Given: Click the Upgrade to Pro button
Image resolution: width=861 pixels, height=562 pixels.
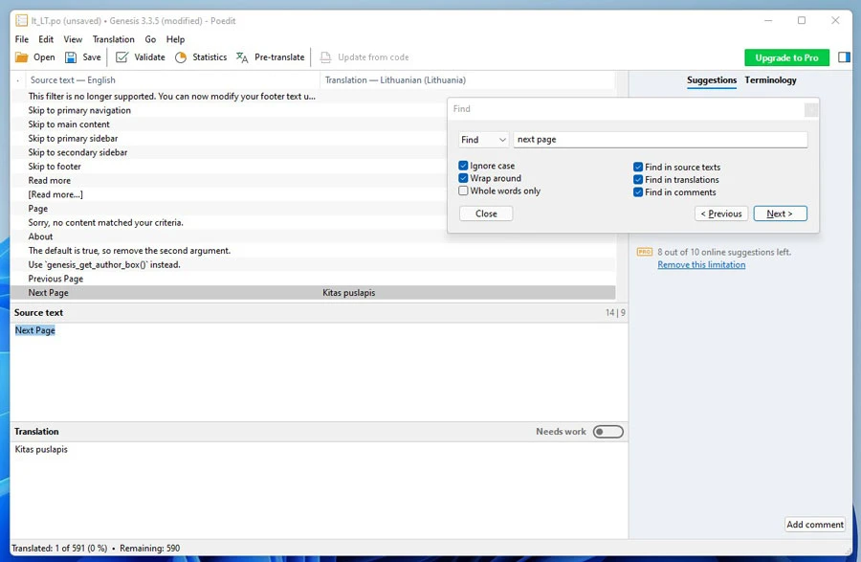Looking at the screenshot, I should point(786,56).
